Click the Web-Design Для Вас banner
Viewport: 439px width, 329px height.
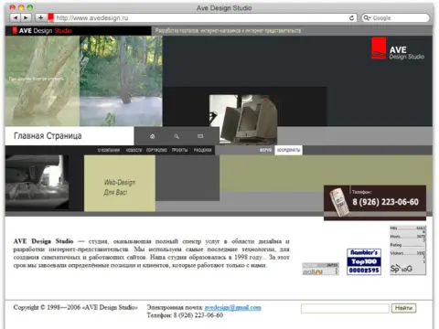[x=120, y=183]
